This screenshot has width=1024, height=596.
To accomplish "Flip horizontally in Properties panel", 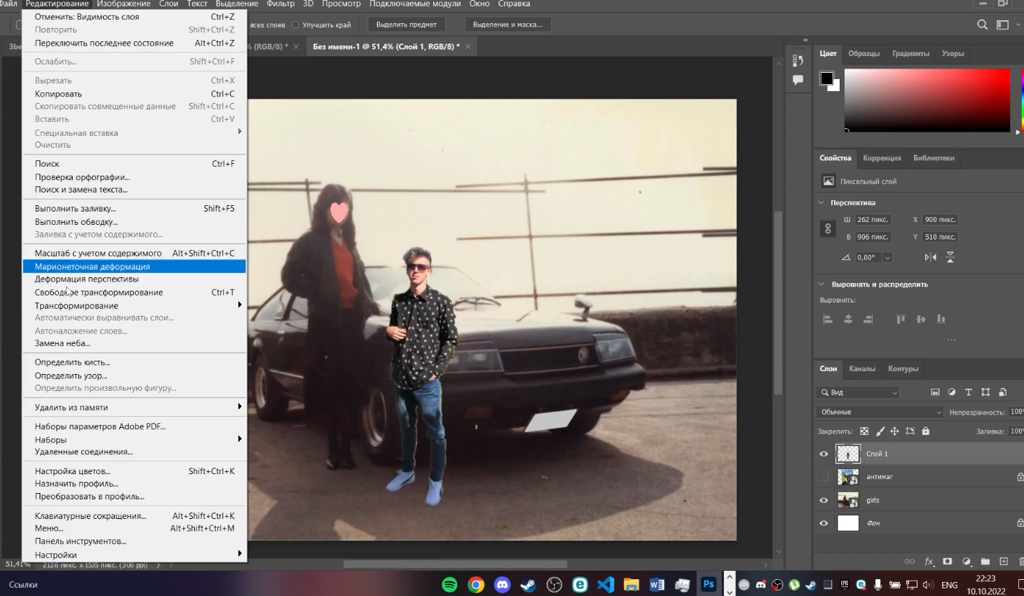I will [930, 257].
